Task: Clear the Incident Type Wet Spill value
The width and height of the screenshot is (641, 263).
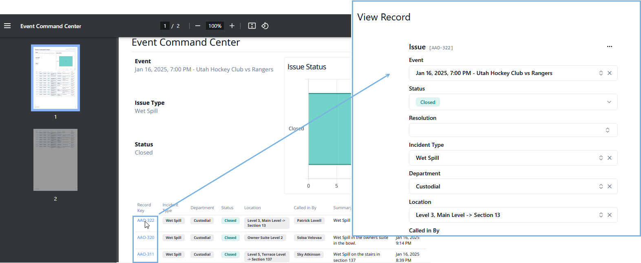Action: point(610,158)
